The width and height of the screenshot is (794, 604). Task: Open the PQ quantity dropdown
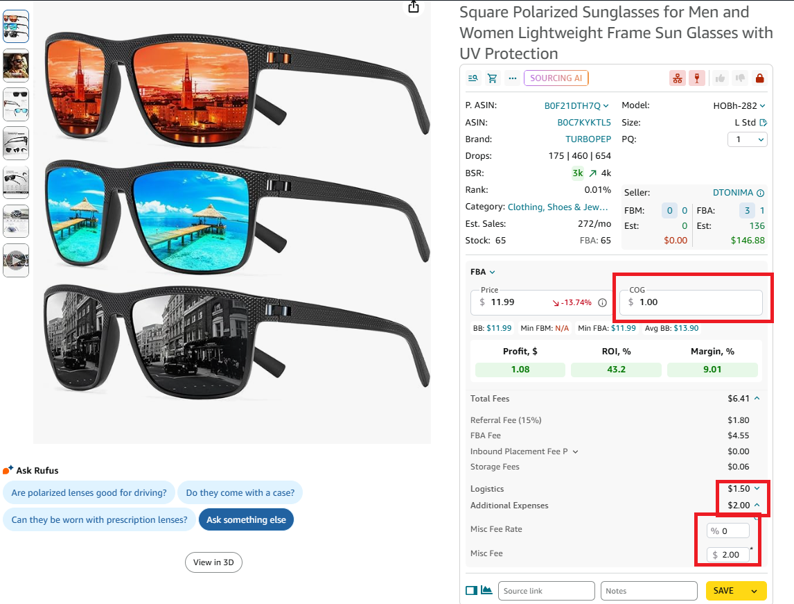[x=747, y=139]
